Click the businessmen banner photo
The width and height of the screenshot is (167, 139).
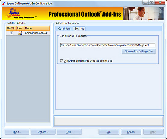click(143, 14)
